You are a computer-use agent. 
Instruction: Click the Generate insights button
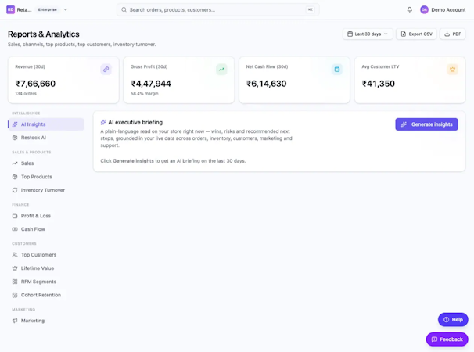tap(426, 124)
